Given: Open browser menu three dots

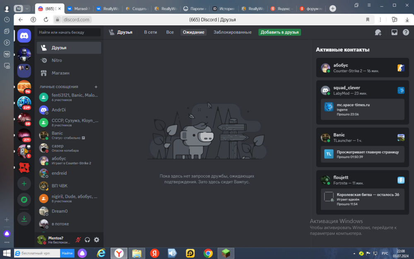Looking at the screenshot, I should 380,19.
